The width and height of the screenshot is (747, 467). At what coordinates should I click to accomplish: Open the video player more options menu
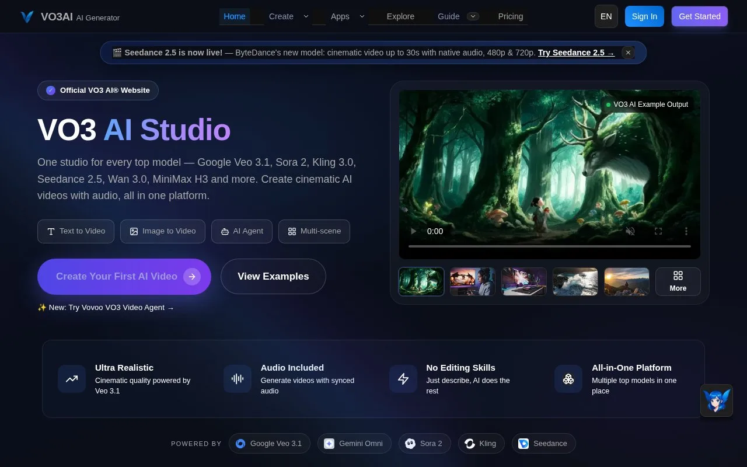pyautogui.click(x=686, y=231)
